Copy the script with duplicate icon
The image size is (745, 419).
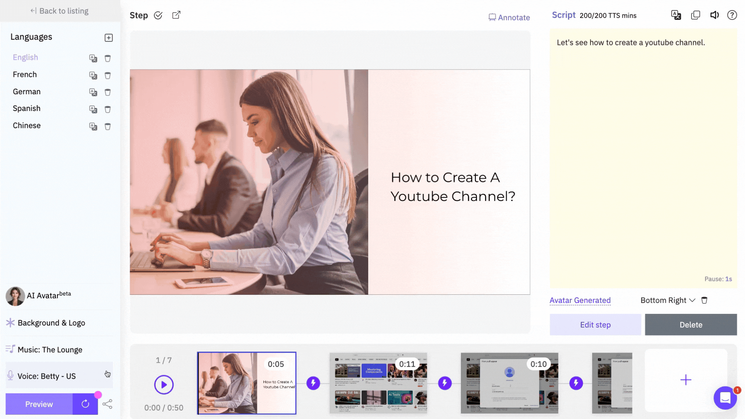pos(695,15)
